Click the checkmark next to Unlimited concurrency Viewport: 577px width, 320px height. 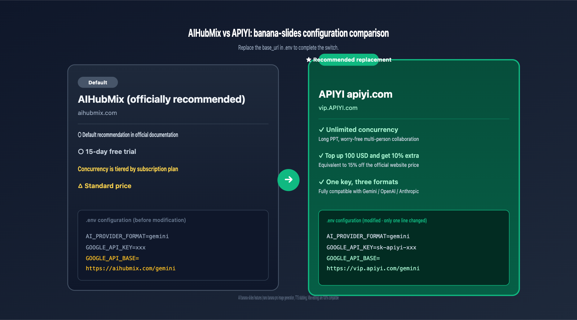[321, 130]
